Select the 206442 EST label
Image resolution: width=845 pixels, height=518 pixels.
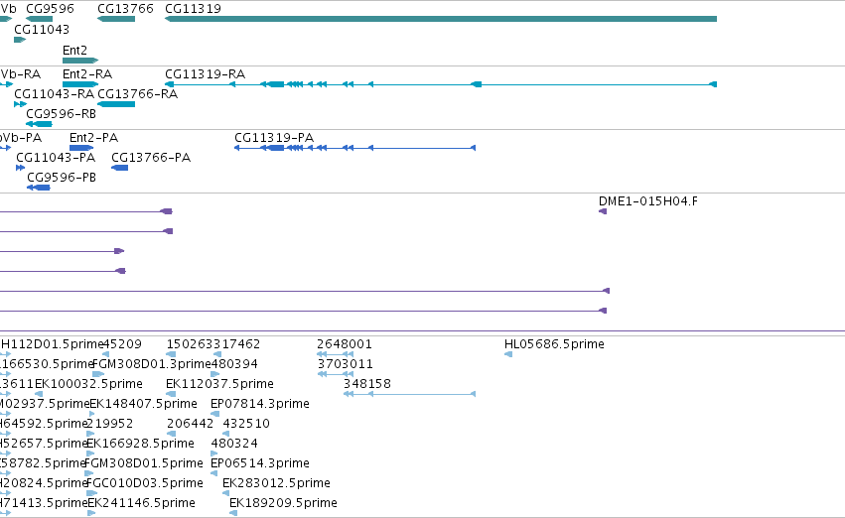[x=191, y=423]
